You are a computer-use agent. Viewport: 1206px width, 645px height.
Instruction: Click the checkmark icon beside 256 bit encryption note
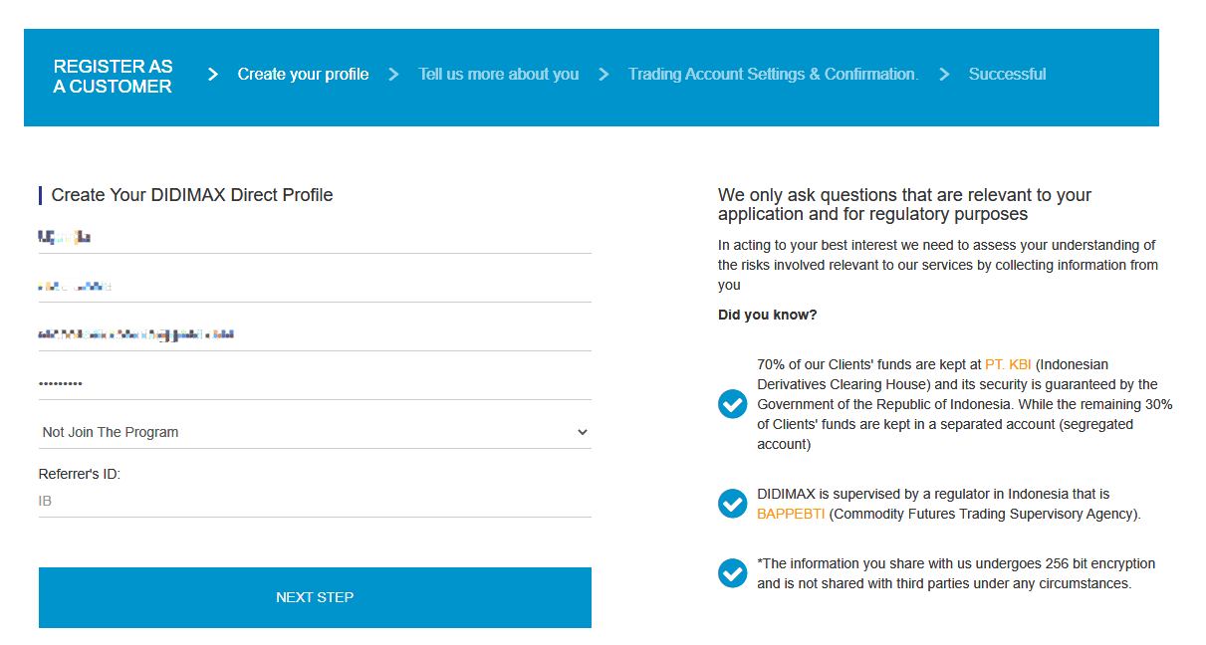point(732,573)
